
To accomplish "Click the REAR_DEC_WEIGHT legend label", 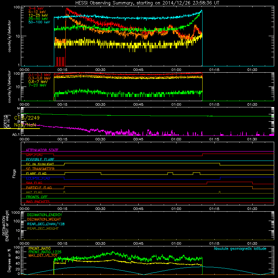I will click(x=43, y=229).
